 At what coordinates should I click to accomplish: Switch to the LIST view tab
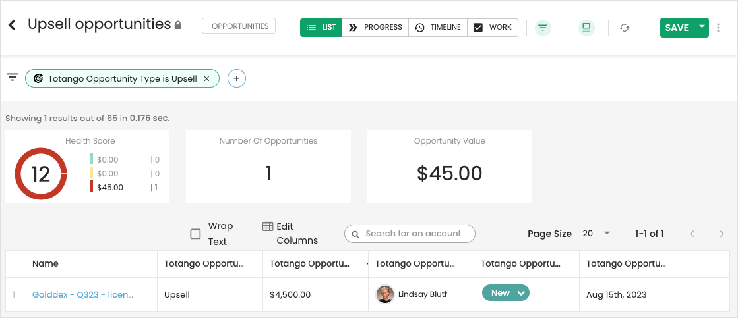321,27
